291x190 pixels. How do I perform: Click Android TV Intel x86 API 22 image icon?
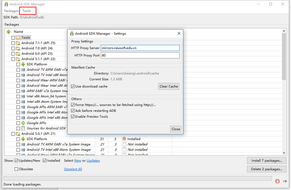(23, 75)
